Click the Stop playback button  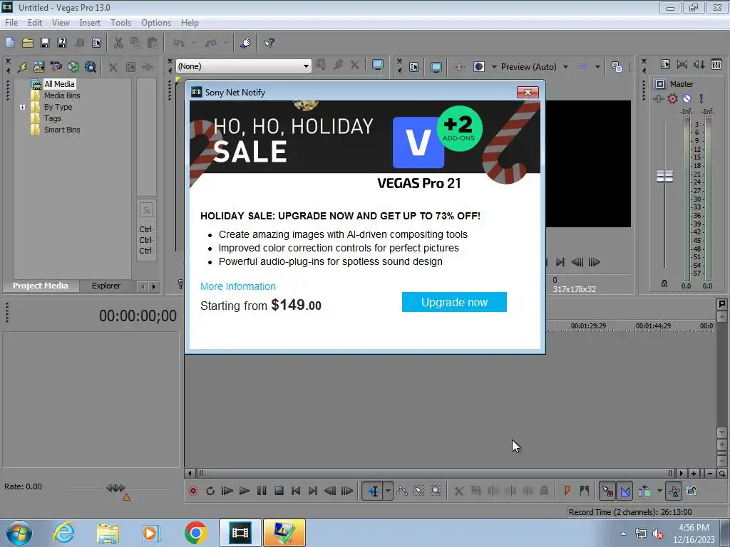[279, 491]
